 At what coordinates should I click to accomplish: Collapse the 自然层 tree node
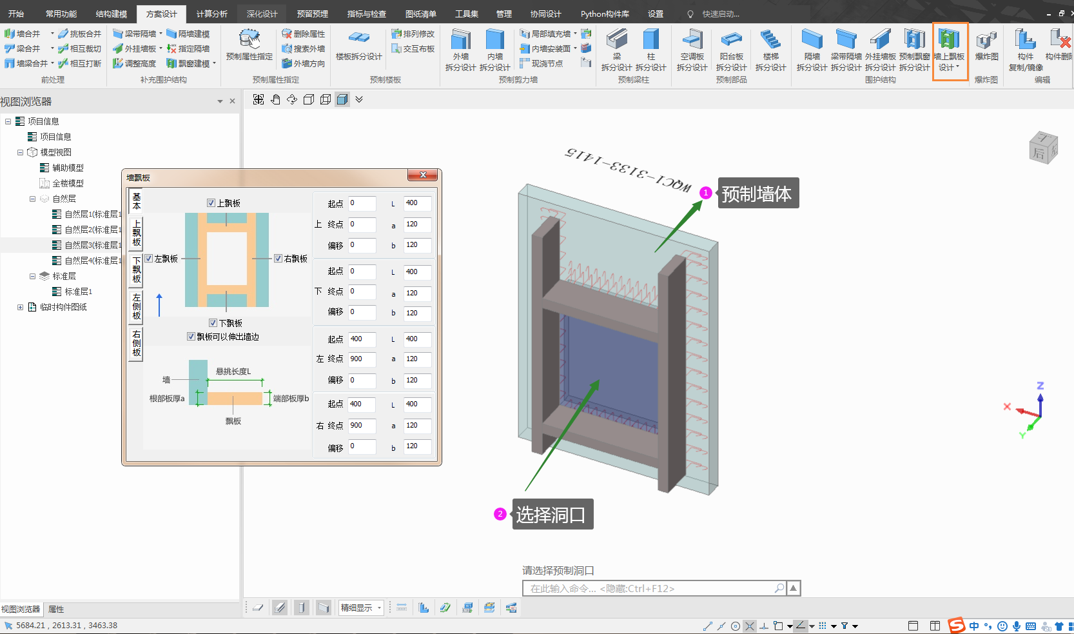tap(32, 199)
